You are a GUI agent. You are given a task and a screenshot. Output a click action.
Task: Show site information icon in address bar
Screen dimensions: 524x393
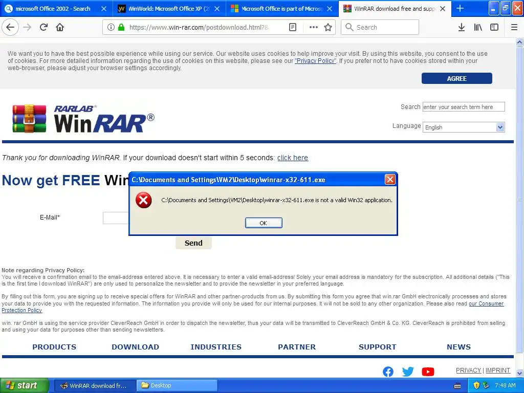coord(111,28)
